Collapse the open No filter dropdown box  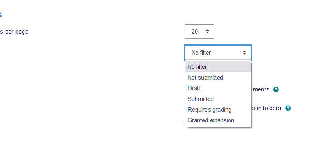tap(218, 53)
